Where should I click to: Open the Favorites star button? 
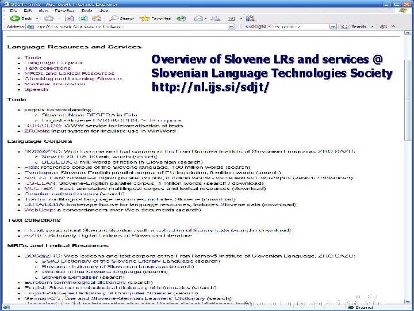155,18
